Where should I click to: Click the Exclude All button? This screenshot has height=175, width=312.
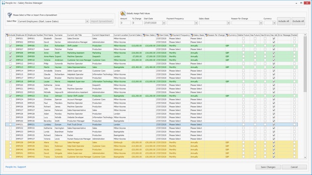298,21
